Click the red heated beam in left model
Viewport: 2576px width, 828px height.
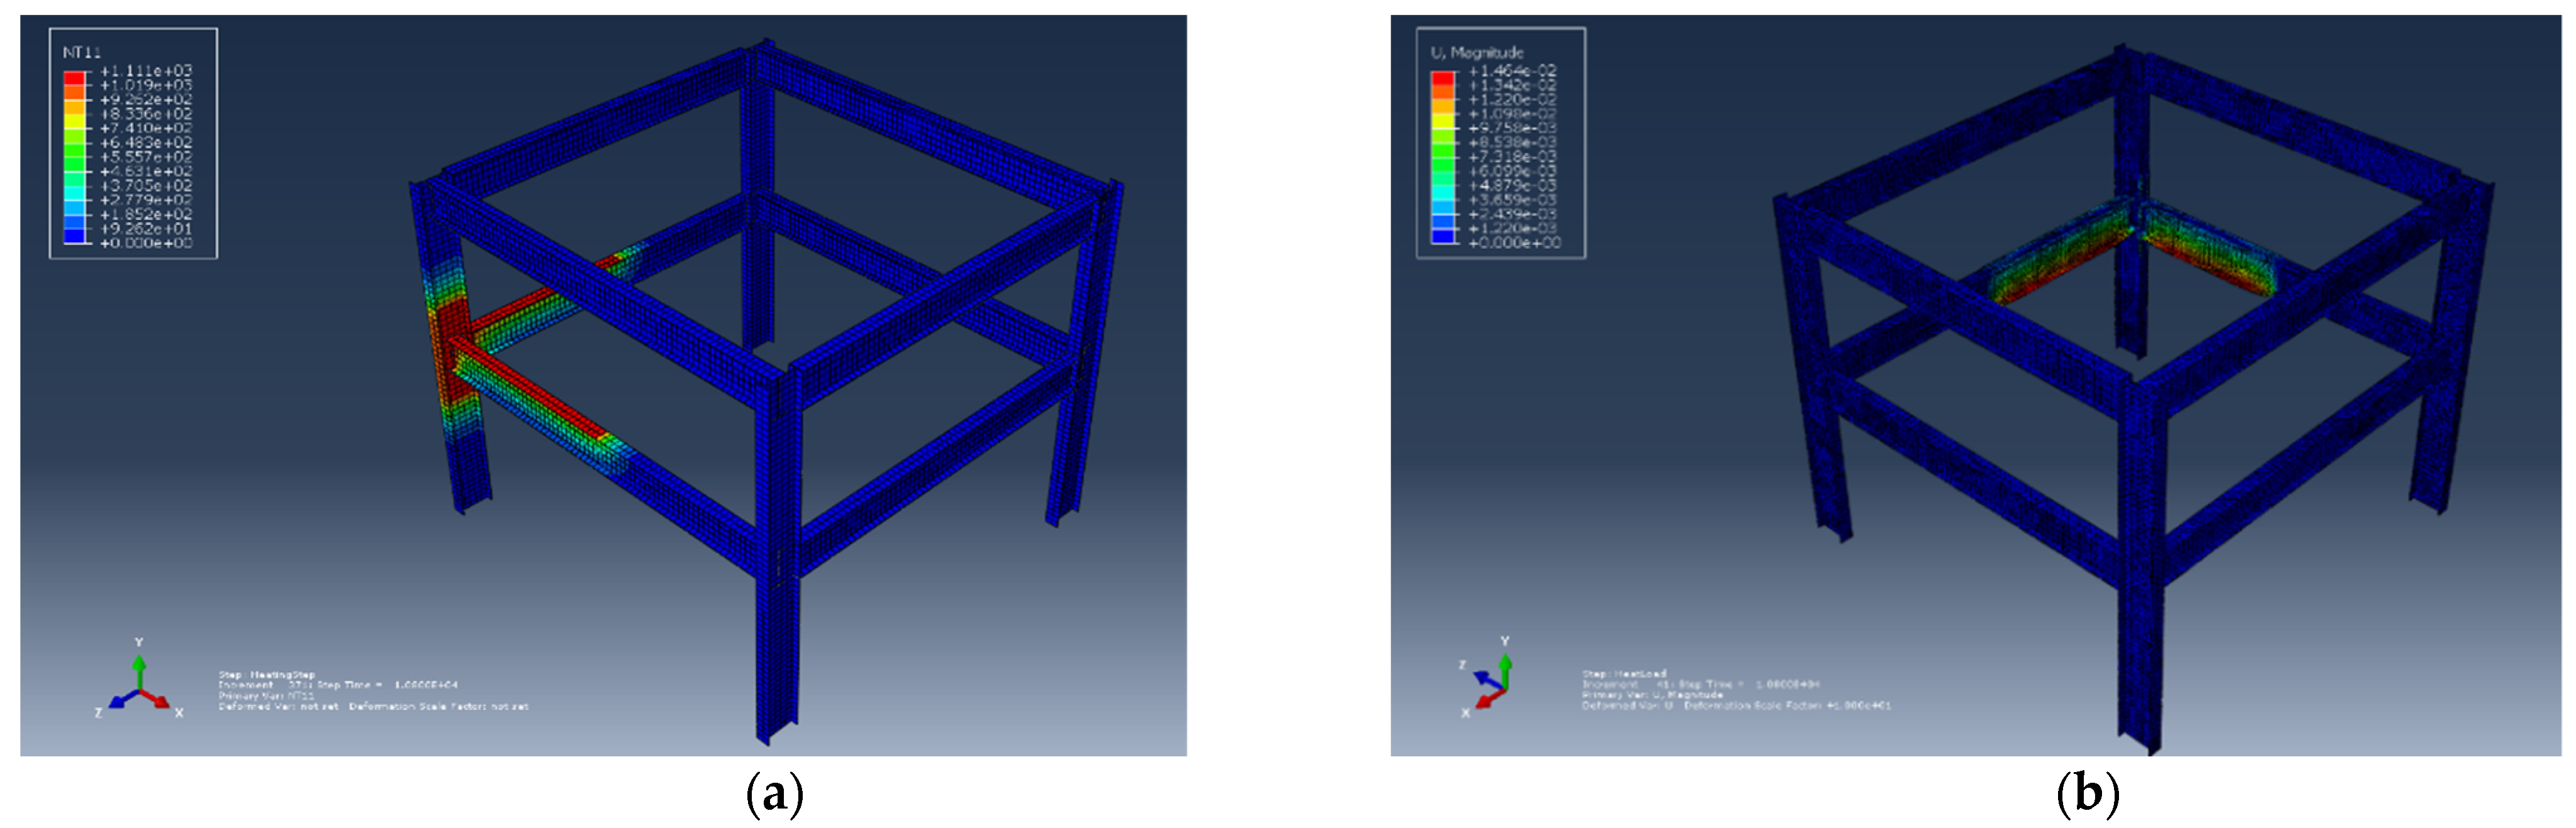pyautogui.click(x=530, y=388)
